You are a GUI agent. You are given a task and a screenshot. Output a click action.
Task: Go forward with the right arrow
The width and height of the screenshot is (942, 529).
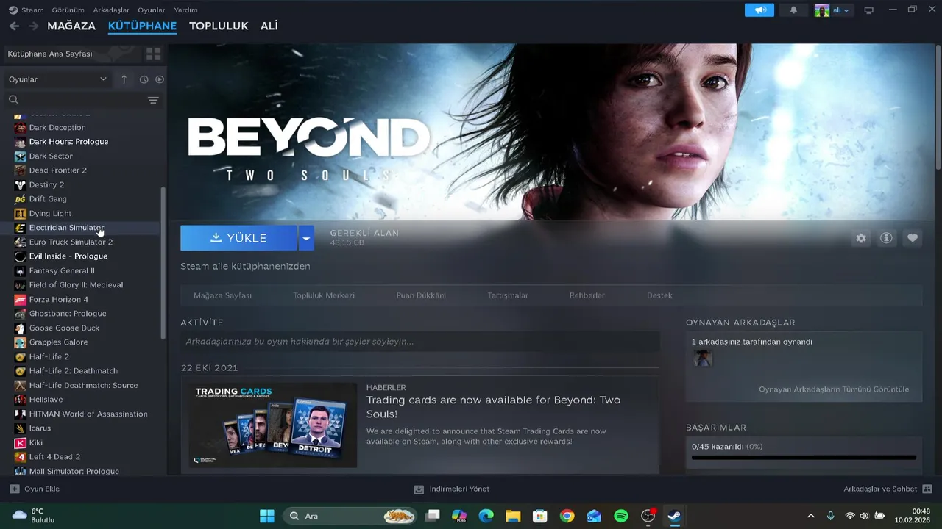(33, 26)
